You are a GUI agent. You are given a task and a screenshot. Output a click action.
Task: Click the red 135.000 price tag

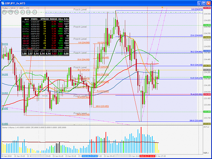pos(207,8)
